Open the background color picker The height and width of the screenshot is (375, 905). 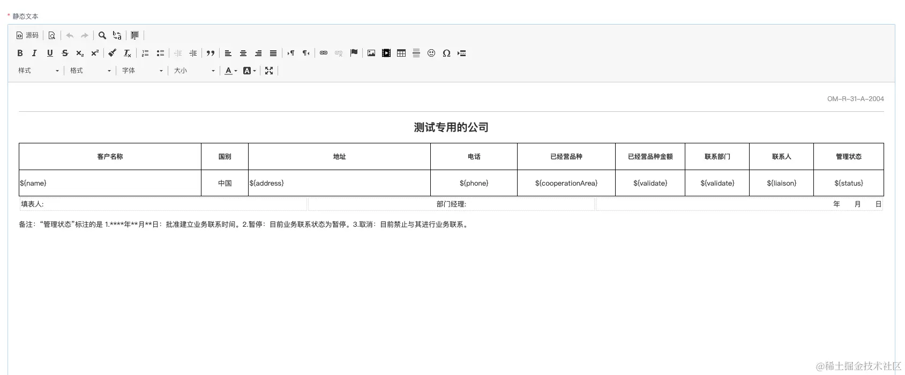pos(250,71)
